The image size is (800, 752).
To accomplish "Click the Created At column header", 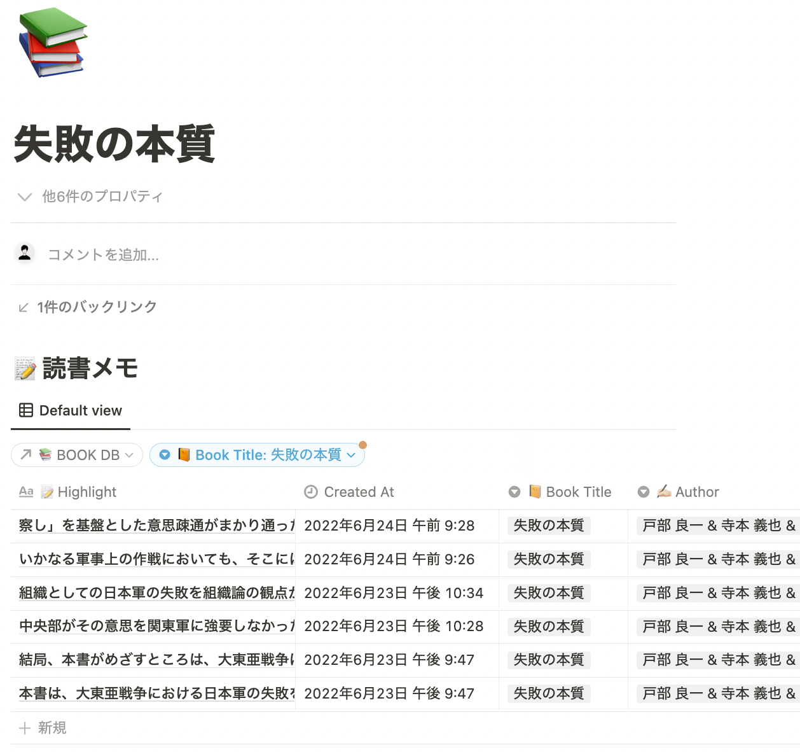I will click(x=397, y=492).
